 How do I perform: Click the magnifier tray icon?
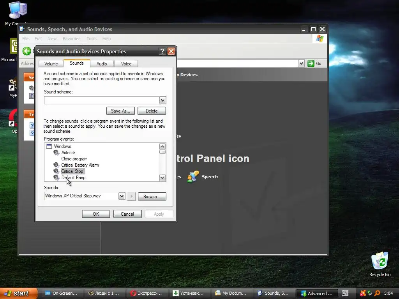377,293
